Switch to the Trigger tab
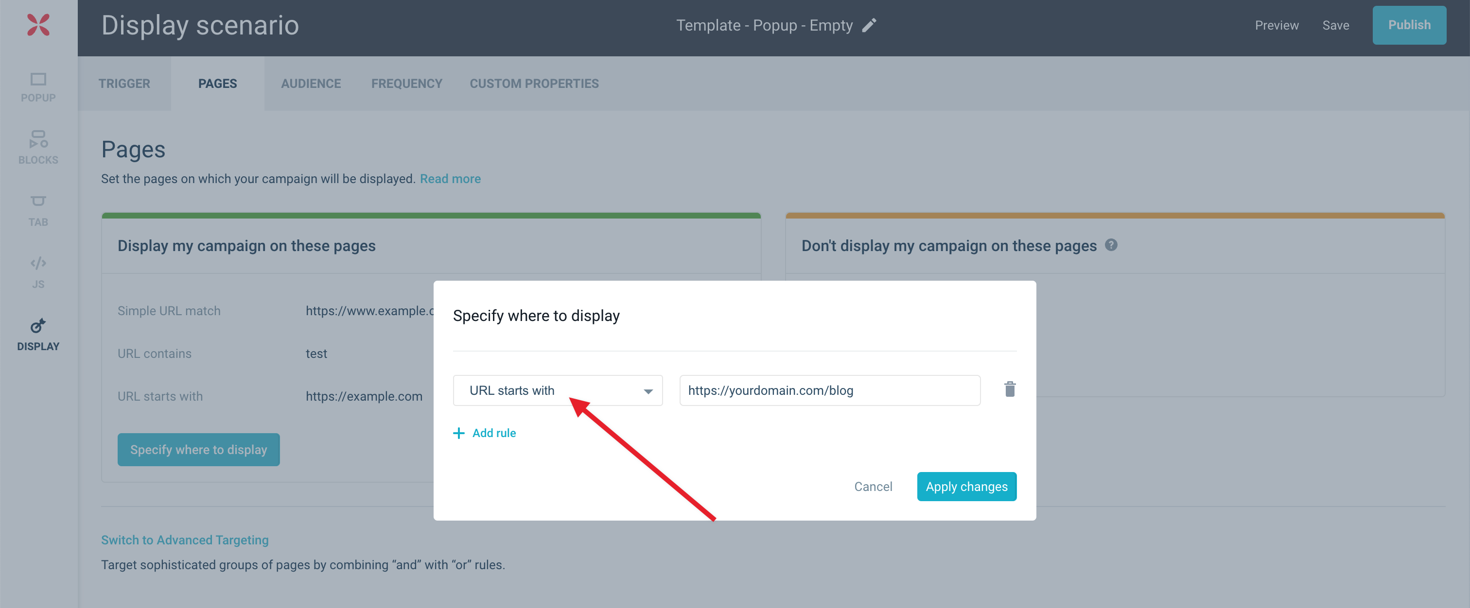The height and width of the screenshot is (608, 1470). tap(124, 84)
